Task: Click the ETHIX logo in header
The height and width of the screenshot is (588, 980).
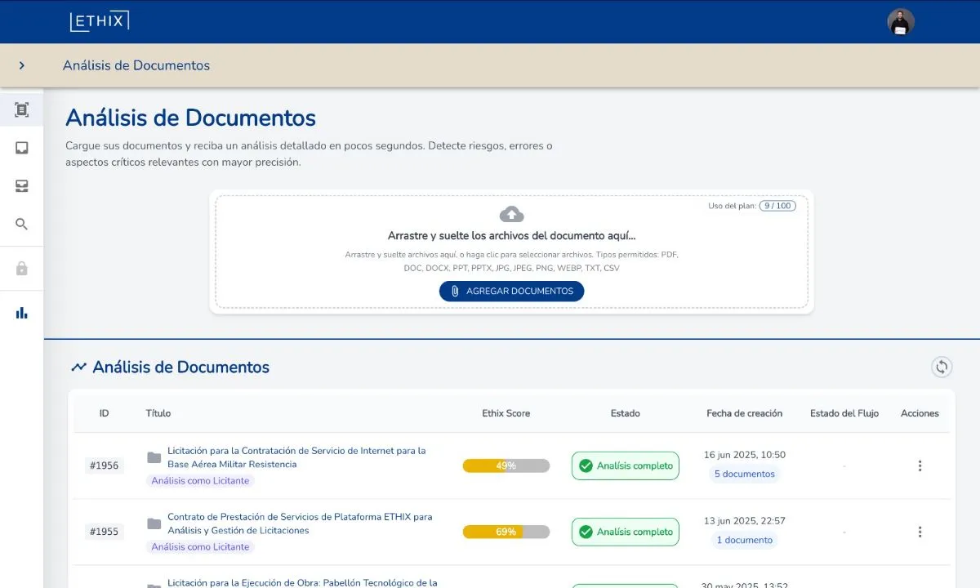Action: (x=100, y=21)
